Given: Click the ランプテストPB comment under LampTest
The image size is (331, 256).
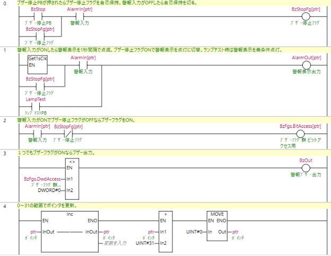Looking at the screenshot, I should tap(36, 113).
